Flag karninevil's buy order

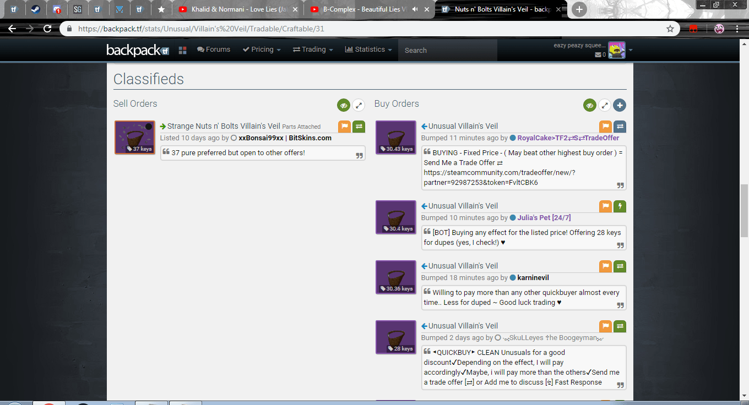tap(605, 266)
